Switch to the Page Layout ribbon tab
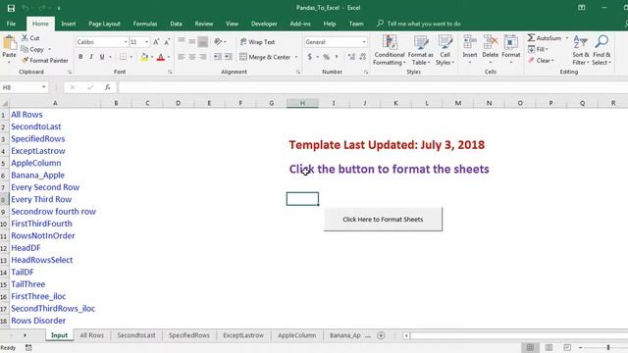 click(104, 24)
